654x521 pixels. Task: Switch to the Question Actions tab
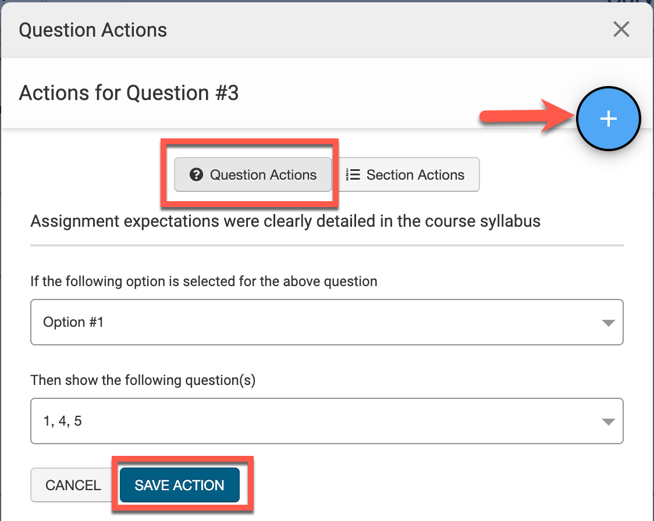tap(253, 174)
